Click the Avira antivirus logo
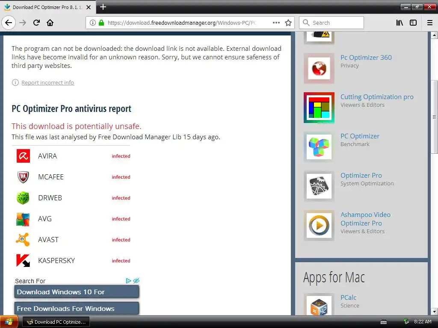 pyautogui.click(x=23, y=156)
